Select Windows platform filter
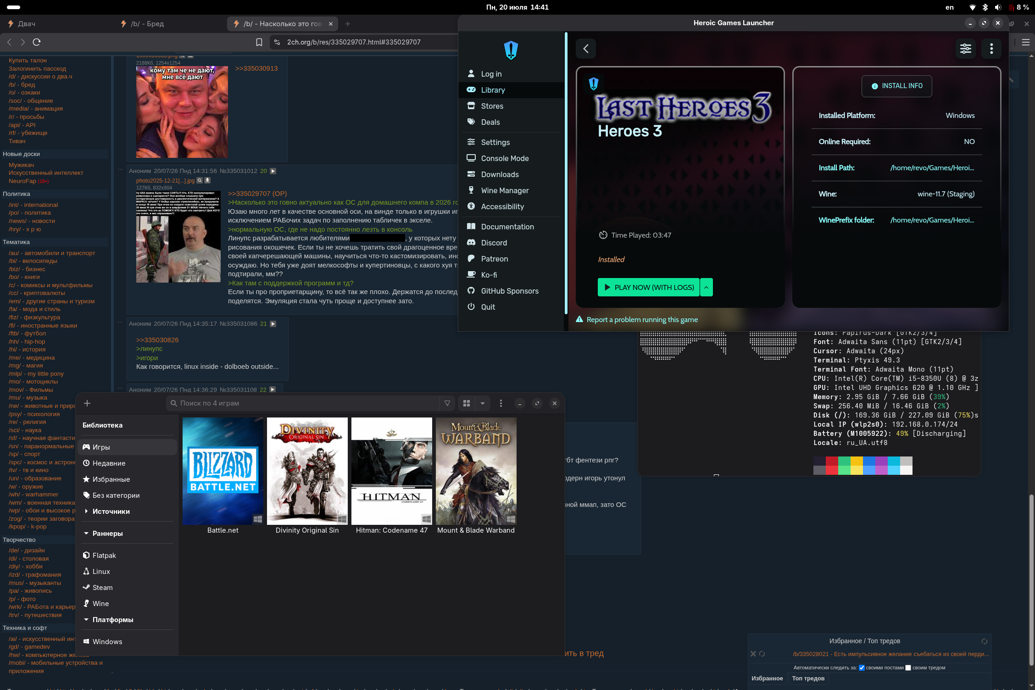 coord(128,641)
